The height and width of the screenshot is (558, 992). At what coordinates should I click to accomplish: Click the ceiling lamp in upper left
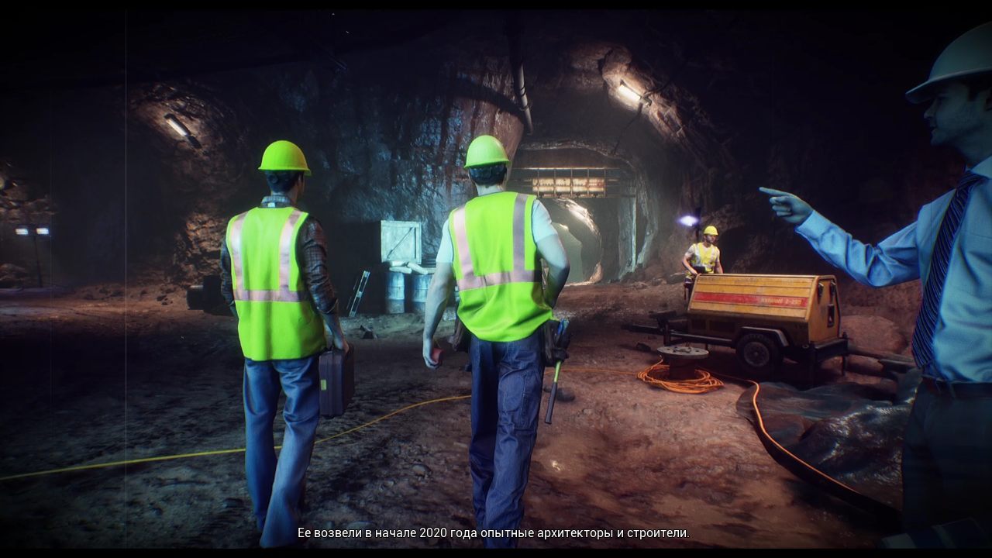tap(177, 126)
